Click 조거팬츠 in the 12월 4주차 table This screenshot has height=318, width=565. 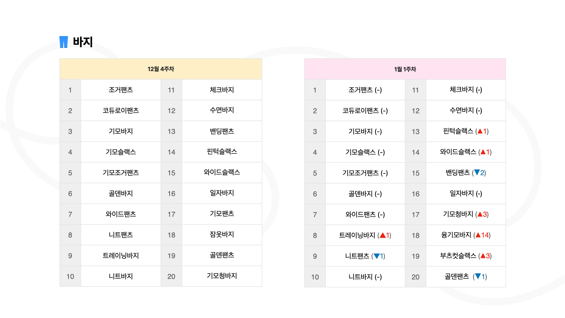click(121, 90)
